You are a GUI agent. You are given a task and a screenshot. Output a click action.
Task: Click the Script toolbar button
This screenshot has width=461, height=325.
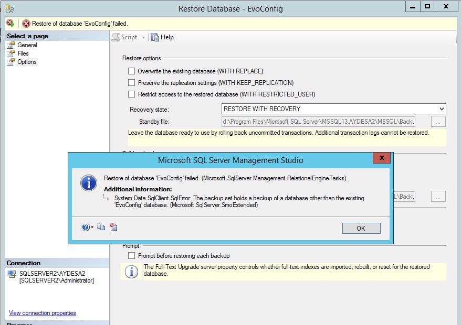124,37
